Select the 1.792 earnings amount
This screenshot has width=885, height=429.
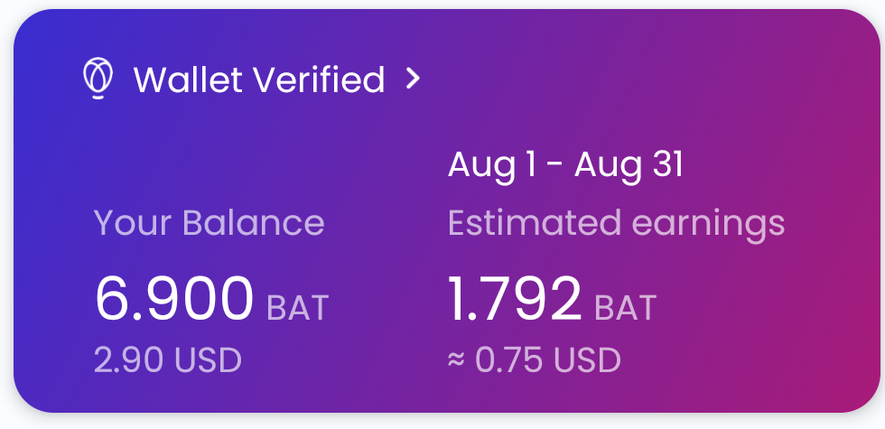[515, 299]
